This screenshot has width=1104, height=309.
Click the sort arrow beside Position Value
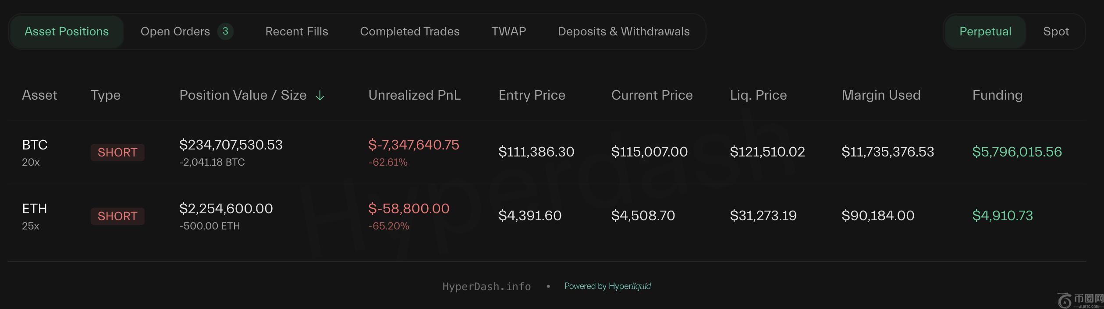(x=320, y=95)
